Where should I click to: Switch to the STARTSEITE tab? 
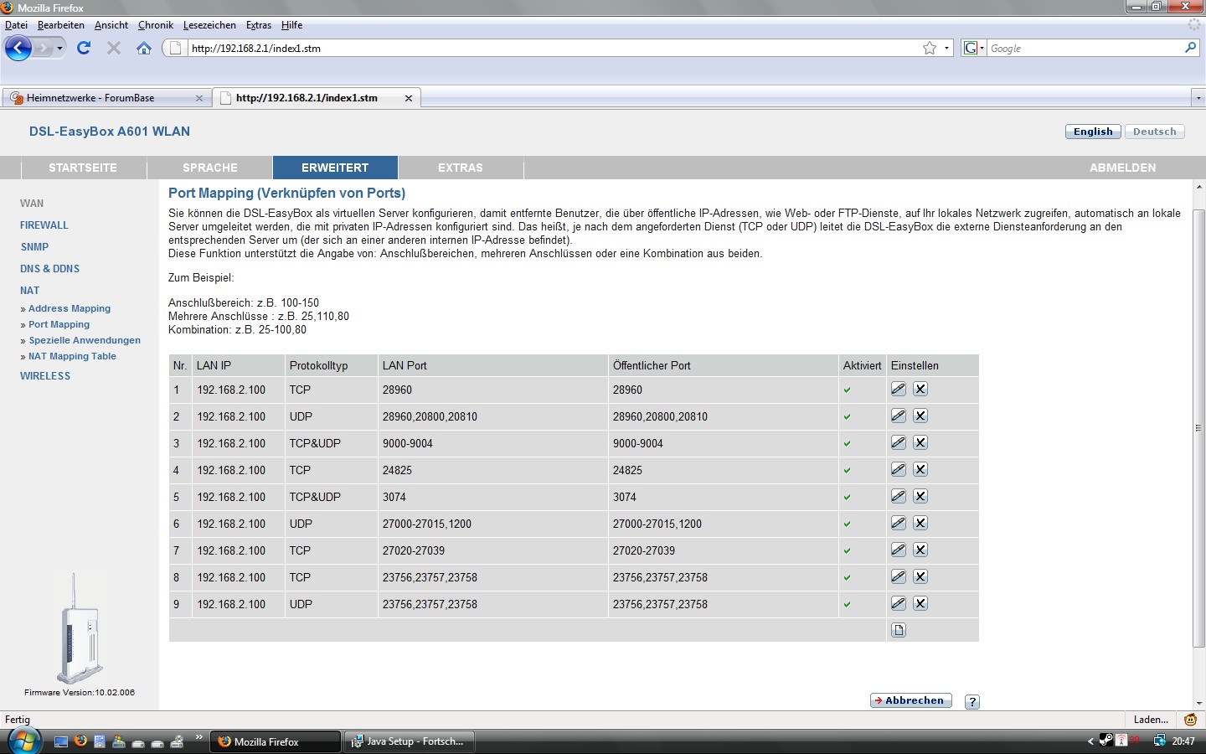[x=83, y=168]
